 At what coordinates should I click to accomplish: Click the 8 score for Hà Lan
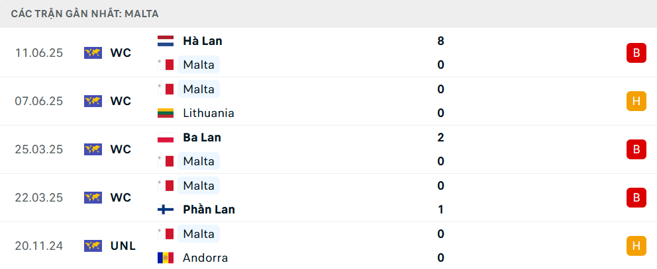pos(440,41)
